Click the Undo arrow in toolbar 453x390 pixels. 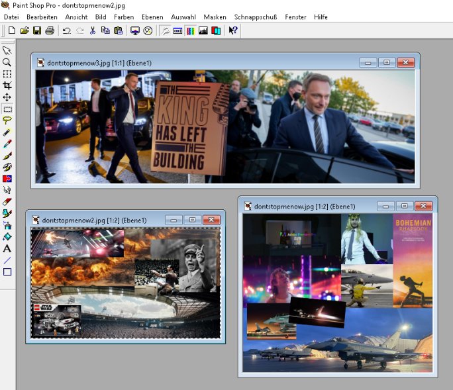click(66, 30)
